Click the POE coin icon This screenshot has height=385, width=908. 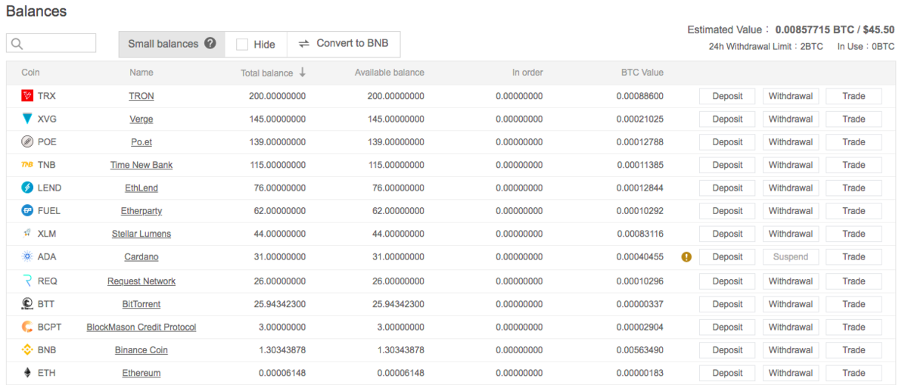coord(27,142)
